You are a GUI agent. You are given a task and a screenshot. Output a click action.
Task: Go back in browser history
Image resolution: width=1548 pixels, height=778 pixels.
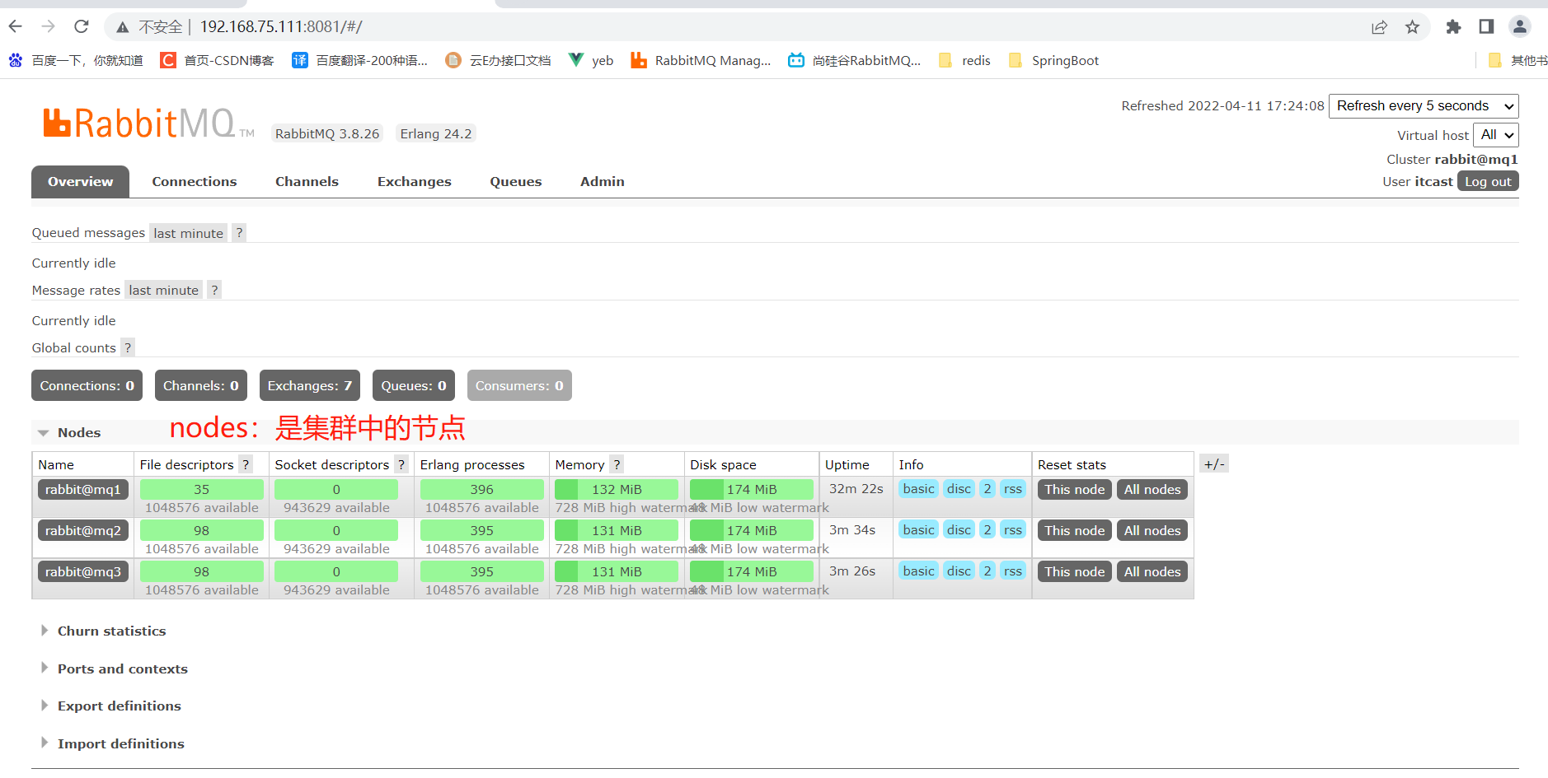pos(16,26)
